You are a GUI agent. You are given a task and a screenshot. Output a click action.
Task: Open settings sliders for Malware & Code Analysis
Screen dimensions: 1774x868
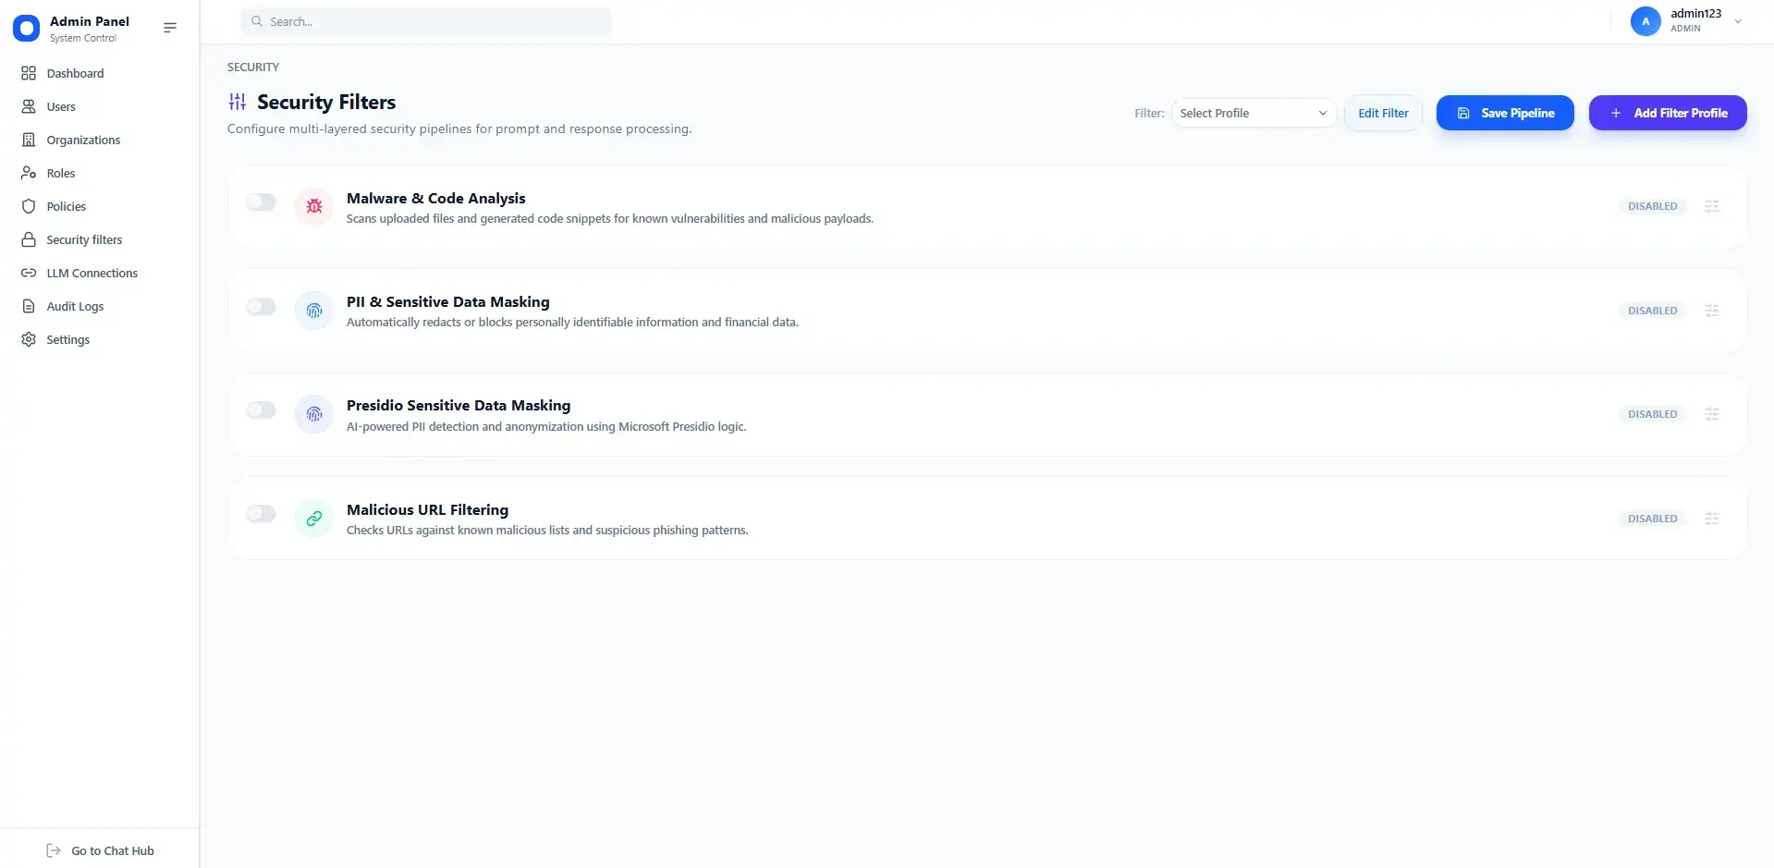point(1712,206)
